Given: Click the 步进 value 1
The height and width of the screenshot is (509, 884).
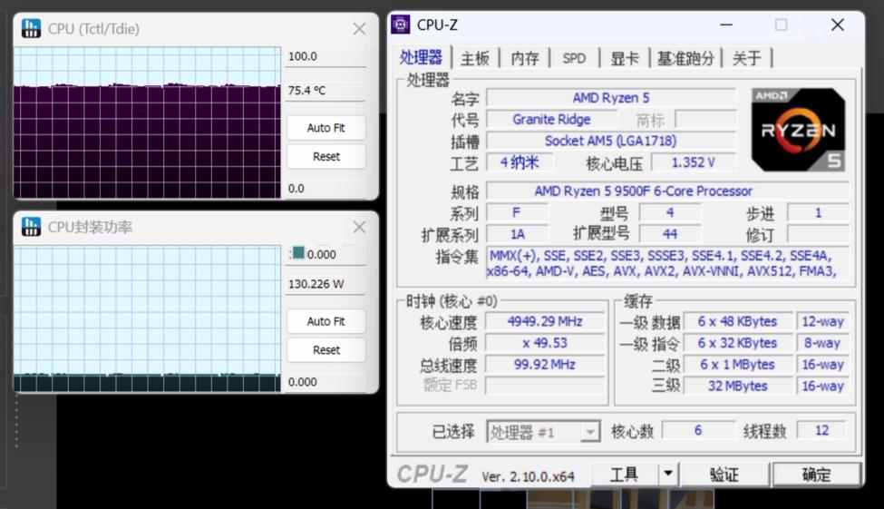Looking at the screenshot, I should click(x=818, y=212).
